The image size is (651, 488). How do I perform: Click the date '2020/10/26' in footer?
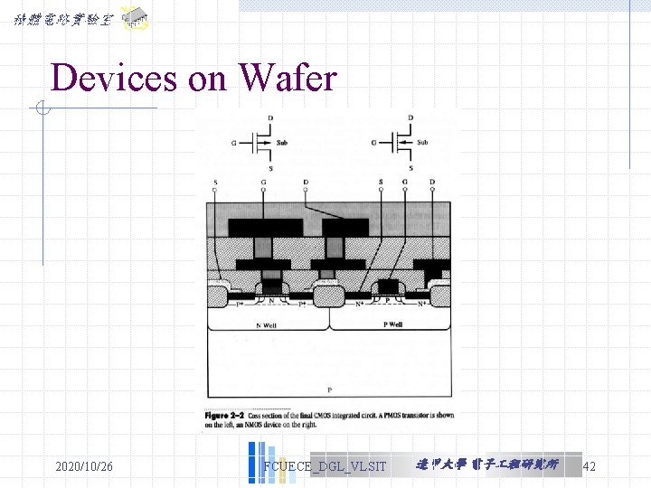point(84,466)
